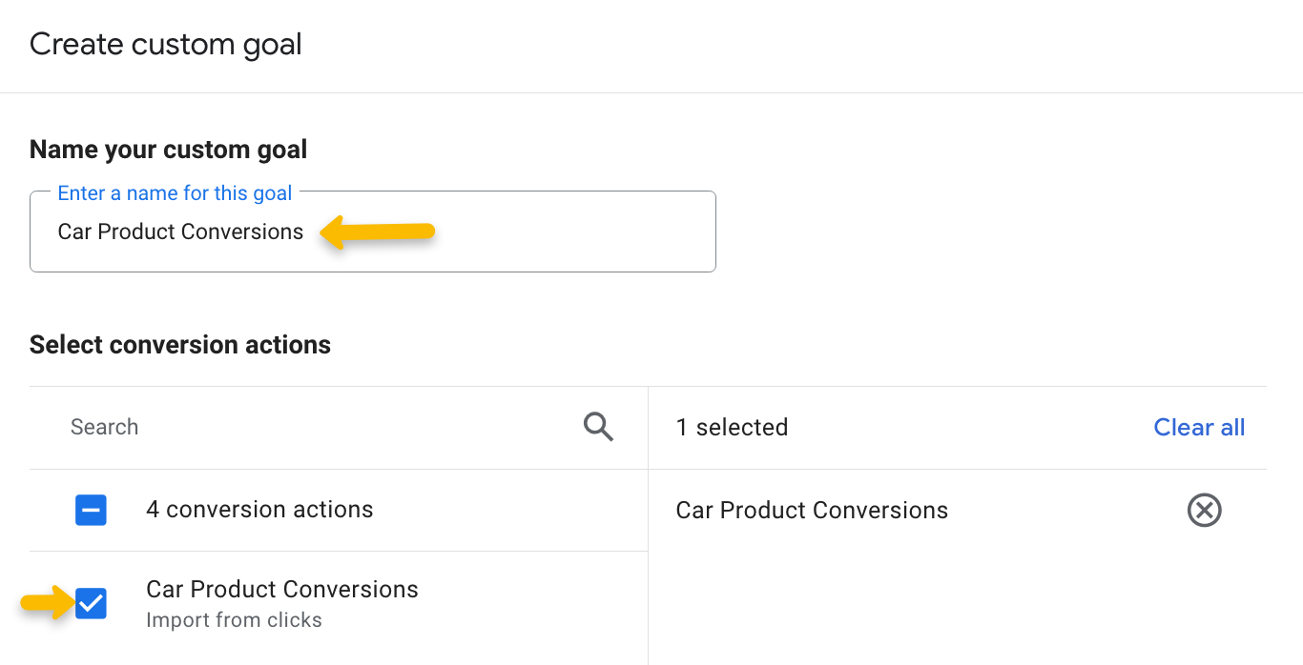Select the Car Product Conversions row label
Screen dimensions: 1303x665
click(x=282, y=590)
